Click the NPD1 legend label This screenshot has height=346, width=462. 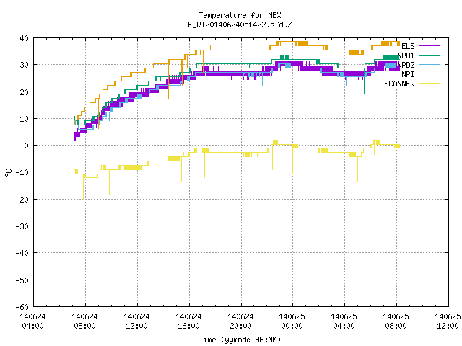(406, 56)
